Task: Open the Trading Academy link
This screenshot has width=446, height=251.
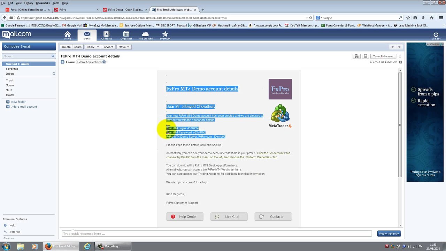Action: tap(209, 174)
